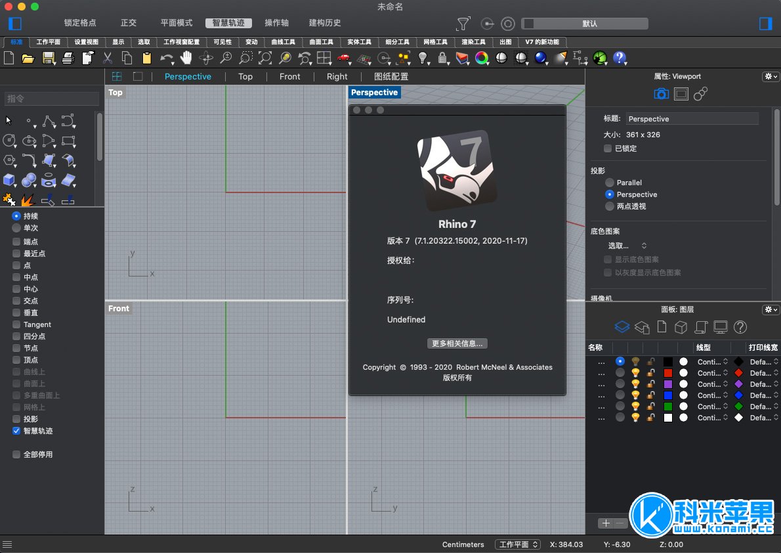The height and width of the screenshot is (553, 781).
Task: Click the Help question mark toolbar icon
Action: click(x=619, y=58)
